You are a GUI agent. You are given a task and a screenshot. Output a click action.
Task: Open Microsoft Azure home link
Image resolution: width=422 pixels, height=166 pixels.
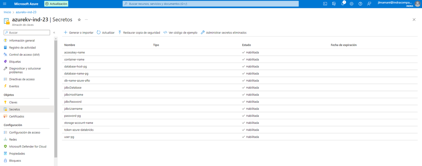(26, 4)
